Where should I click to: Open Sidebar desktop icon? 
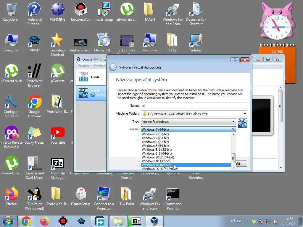coord(196,43)
